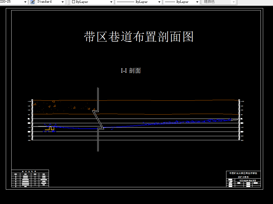Select 采矿工程系 text in the title block

(243, 177)
